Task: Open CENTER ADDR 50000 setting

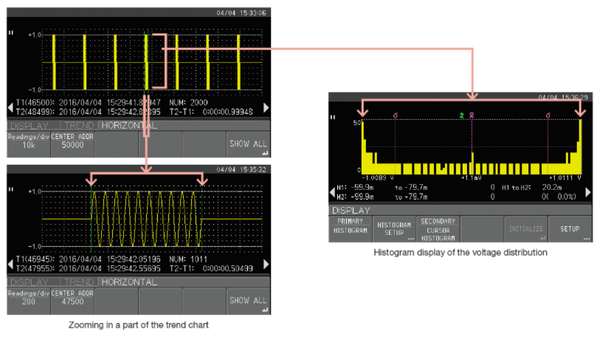Action: pyautogui.click(x=72, y=145)
